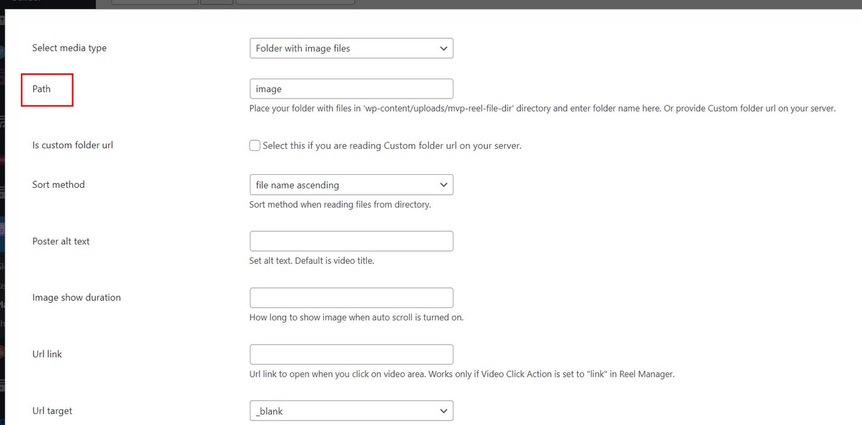Click into the Image show duration field
Image resolution: width=862 pixels, height=425 pixels.
[351, 298]
